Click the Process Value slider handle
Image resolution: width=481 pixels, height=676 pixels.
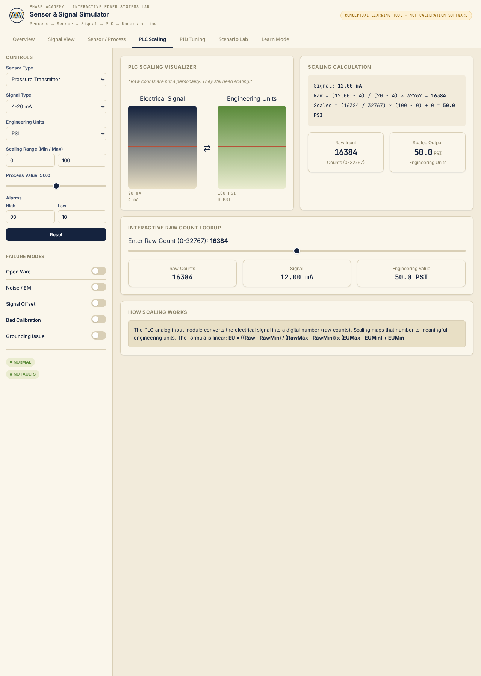[56, 186]
